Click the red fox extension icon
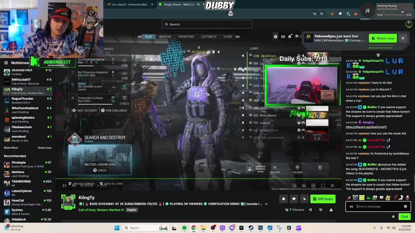 pyautogui.click(x=356, y=14)
